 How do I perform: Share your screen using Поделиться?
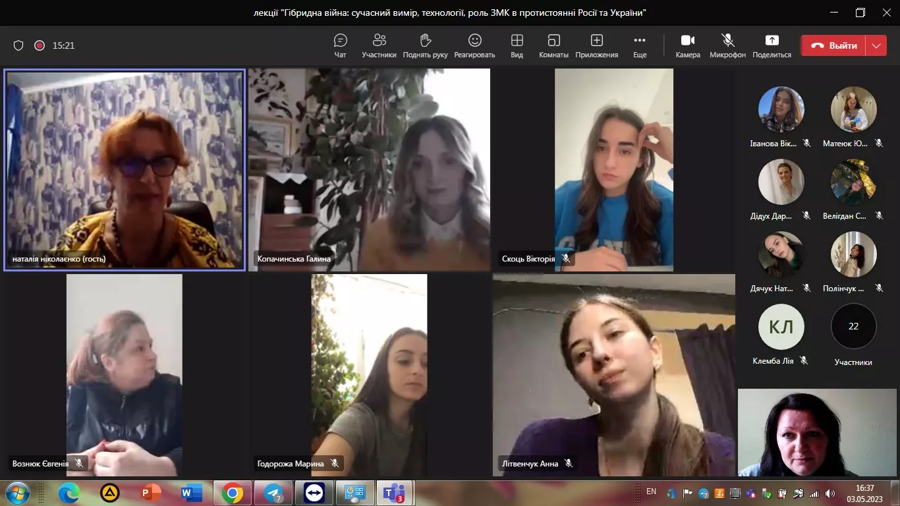(x=772, y=45)
